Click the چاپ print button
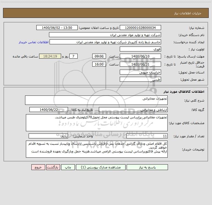This screenshot has width=212, height=205. (x=68, y=167)
